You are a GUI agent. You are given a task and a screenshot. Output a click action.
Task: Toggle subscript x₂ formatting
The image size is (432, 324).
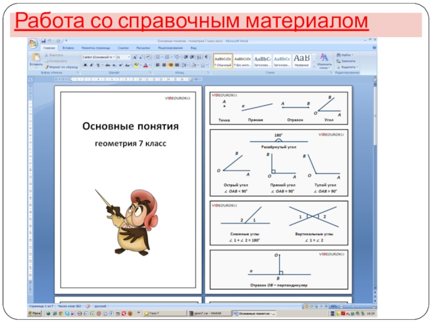(x=114, y=65)
